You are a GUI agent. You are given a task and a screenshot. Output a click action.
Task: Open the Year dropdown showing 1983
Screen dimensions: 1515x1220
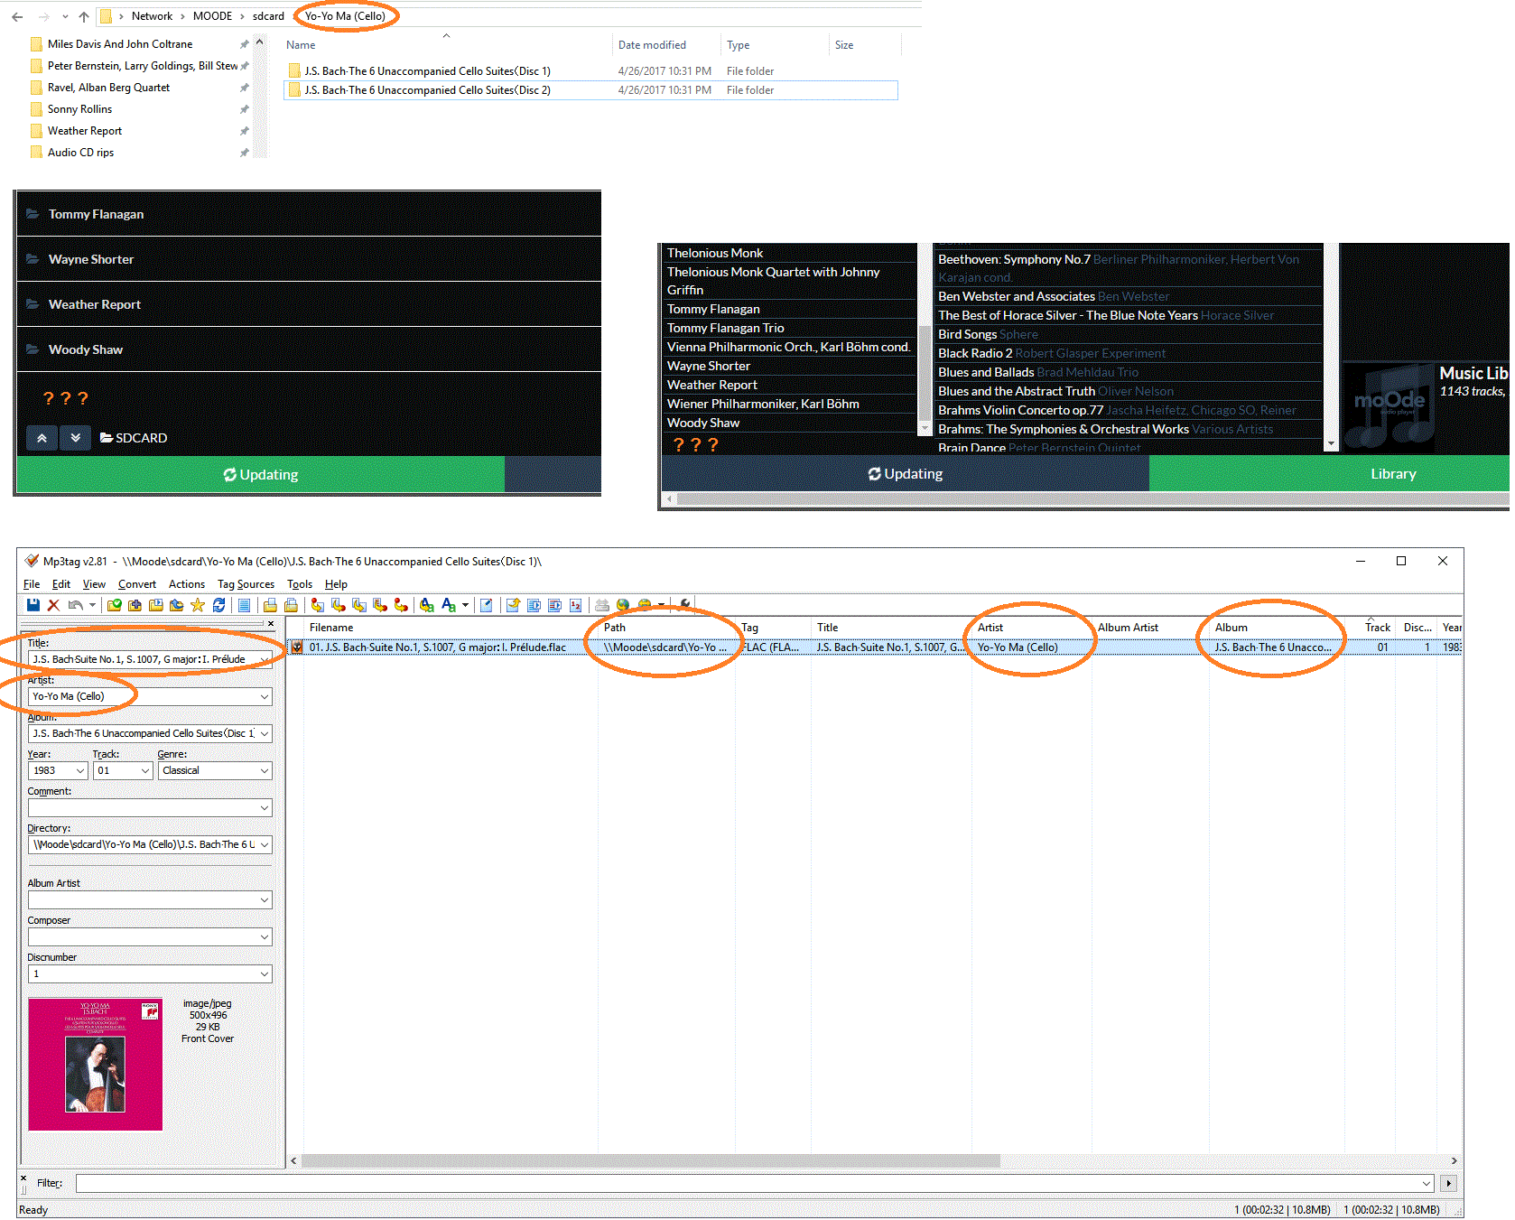point(80,771)
